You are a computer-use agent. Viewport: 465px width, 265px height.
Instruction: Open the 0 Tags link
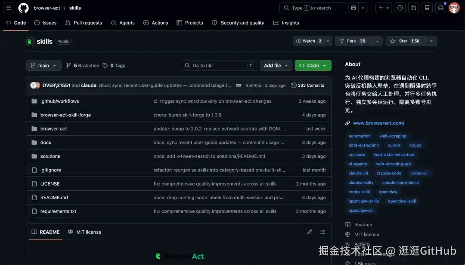coord(114,65)
